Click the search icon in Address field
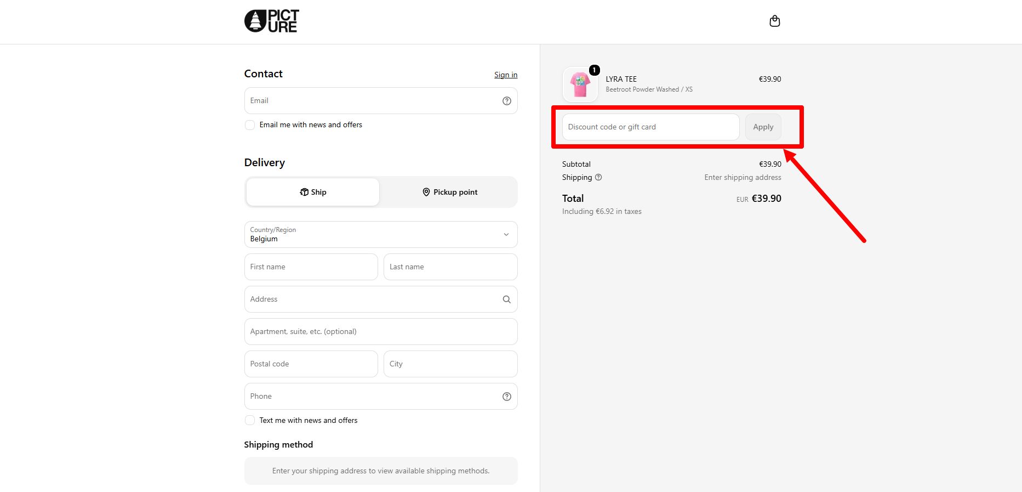The image size is (1022, 492). [x=507, y=299]
